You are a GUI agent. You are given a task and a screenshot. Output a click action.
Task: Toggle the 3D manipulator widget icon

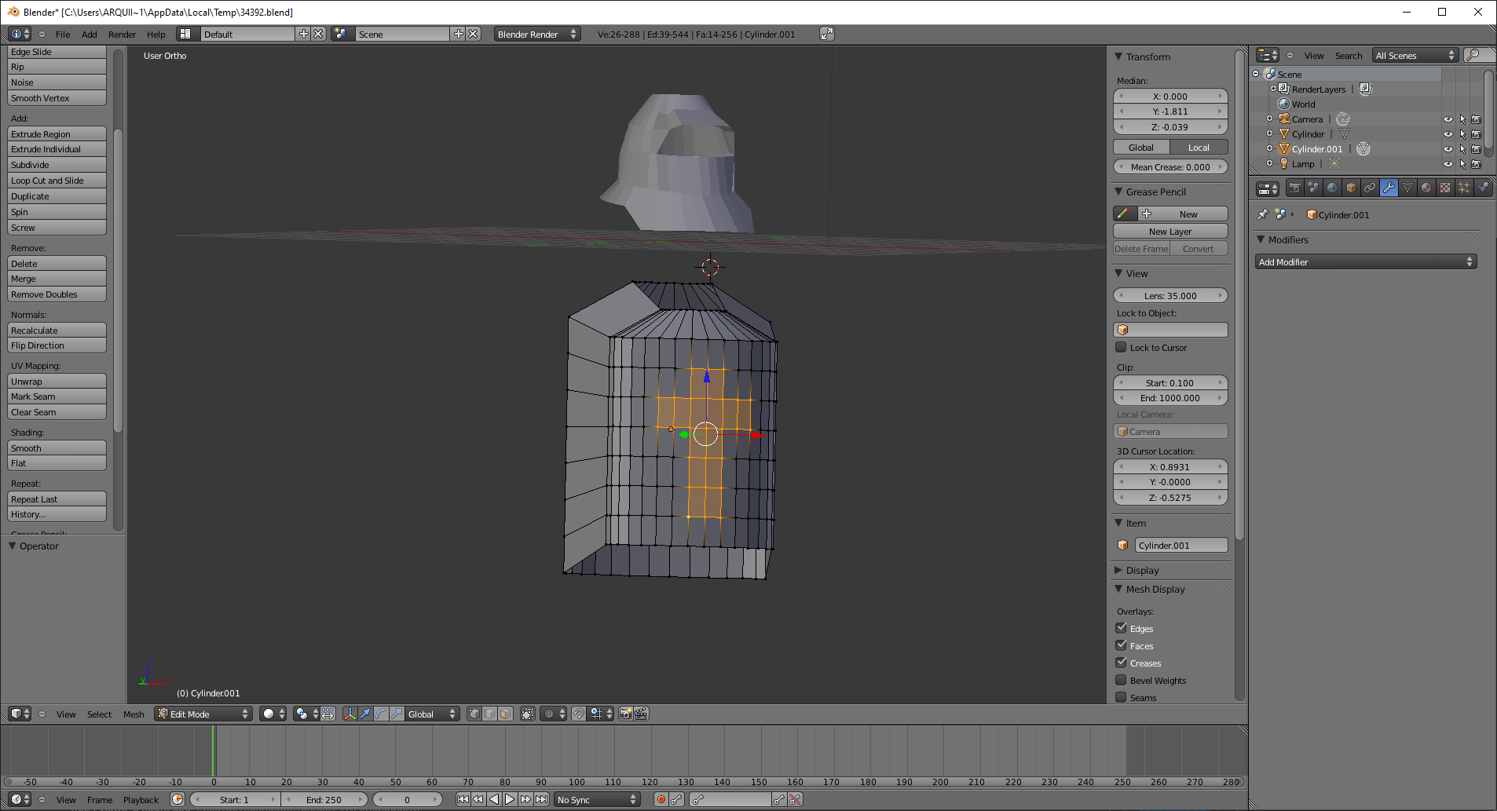point(350,714)
